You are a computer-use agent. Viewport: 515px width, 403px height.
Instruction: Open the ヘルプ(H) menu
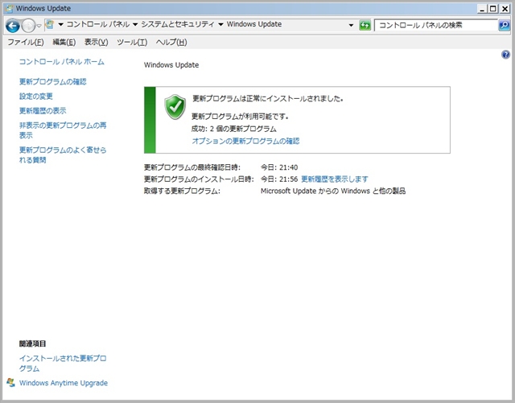tap(171, 42)
